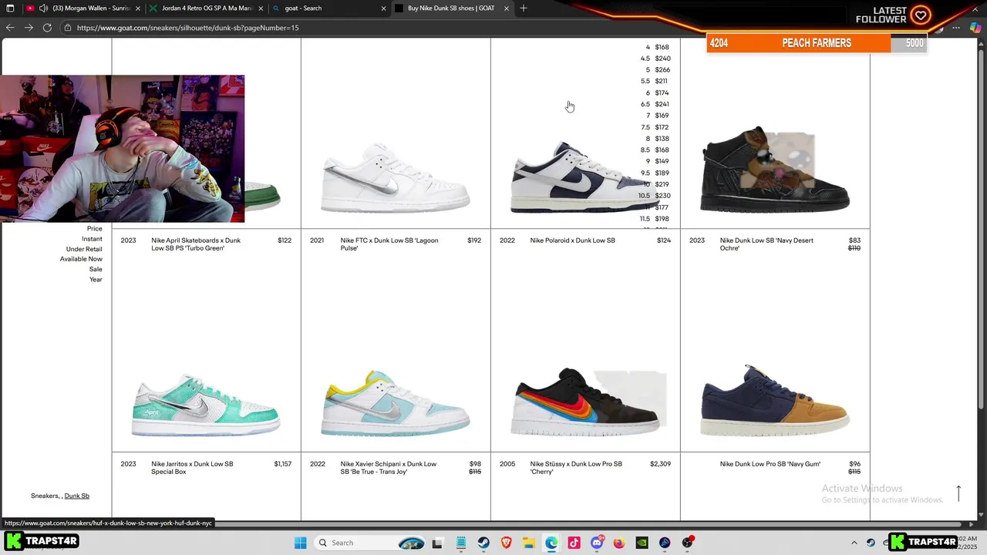Open Stüssy Dunk Low Pro Cherry listing

[x=576, y=468]
